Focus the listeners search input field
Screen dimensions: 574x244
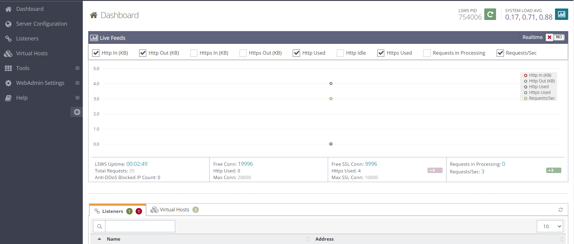point(140,226)
